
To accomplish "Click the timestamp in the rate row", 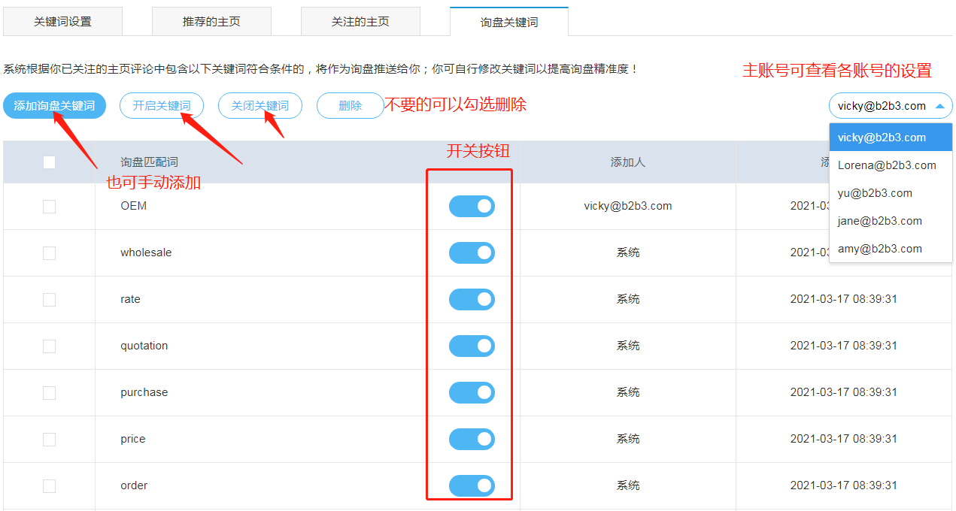I will pyautogui.click(x=843, y=299).
